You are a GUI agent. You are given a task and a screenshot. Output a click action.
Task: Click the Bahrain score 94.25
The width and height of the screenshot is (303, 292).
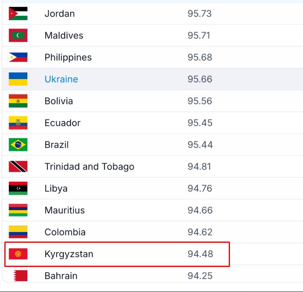click(200, 276)
